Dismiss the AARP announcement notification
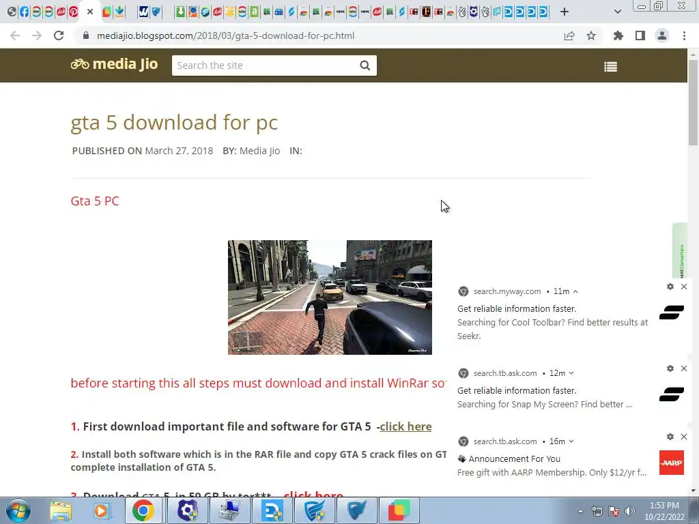The image size is (699, 524). 684,437
